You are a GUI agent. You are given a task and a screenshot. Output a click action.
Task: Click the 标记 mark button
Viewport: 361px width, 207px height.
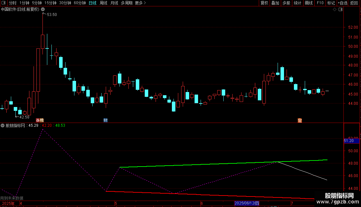coord(331,3)
